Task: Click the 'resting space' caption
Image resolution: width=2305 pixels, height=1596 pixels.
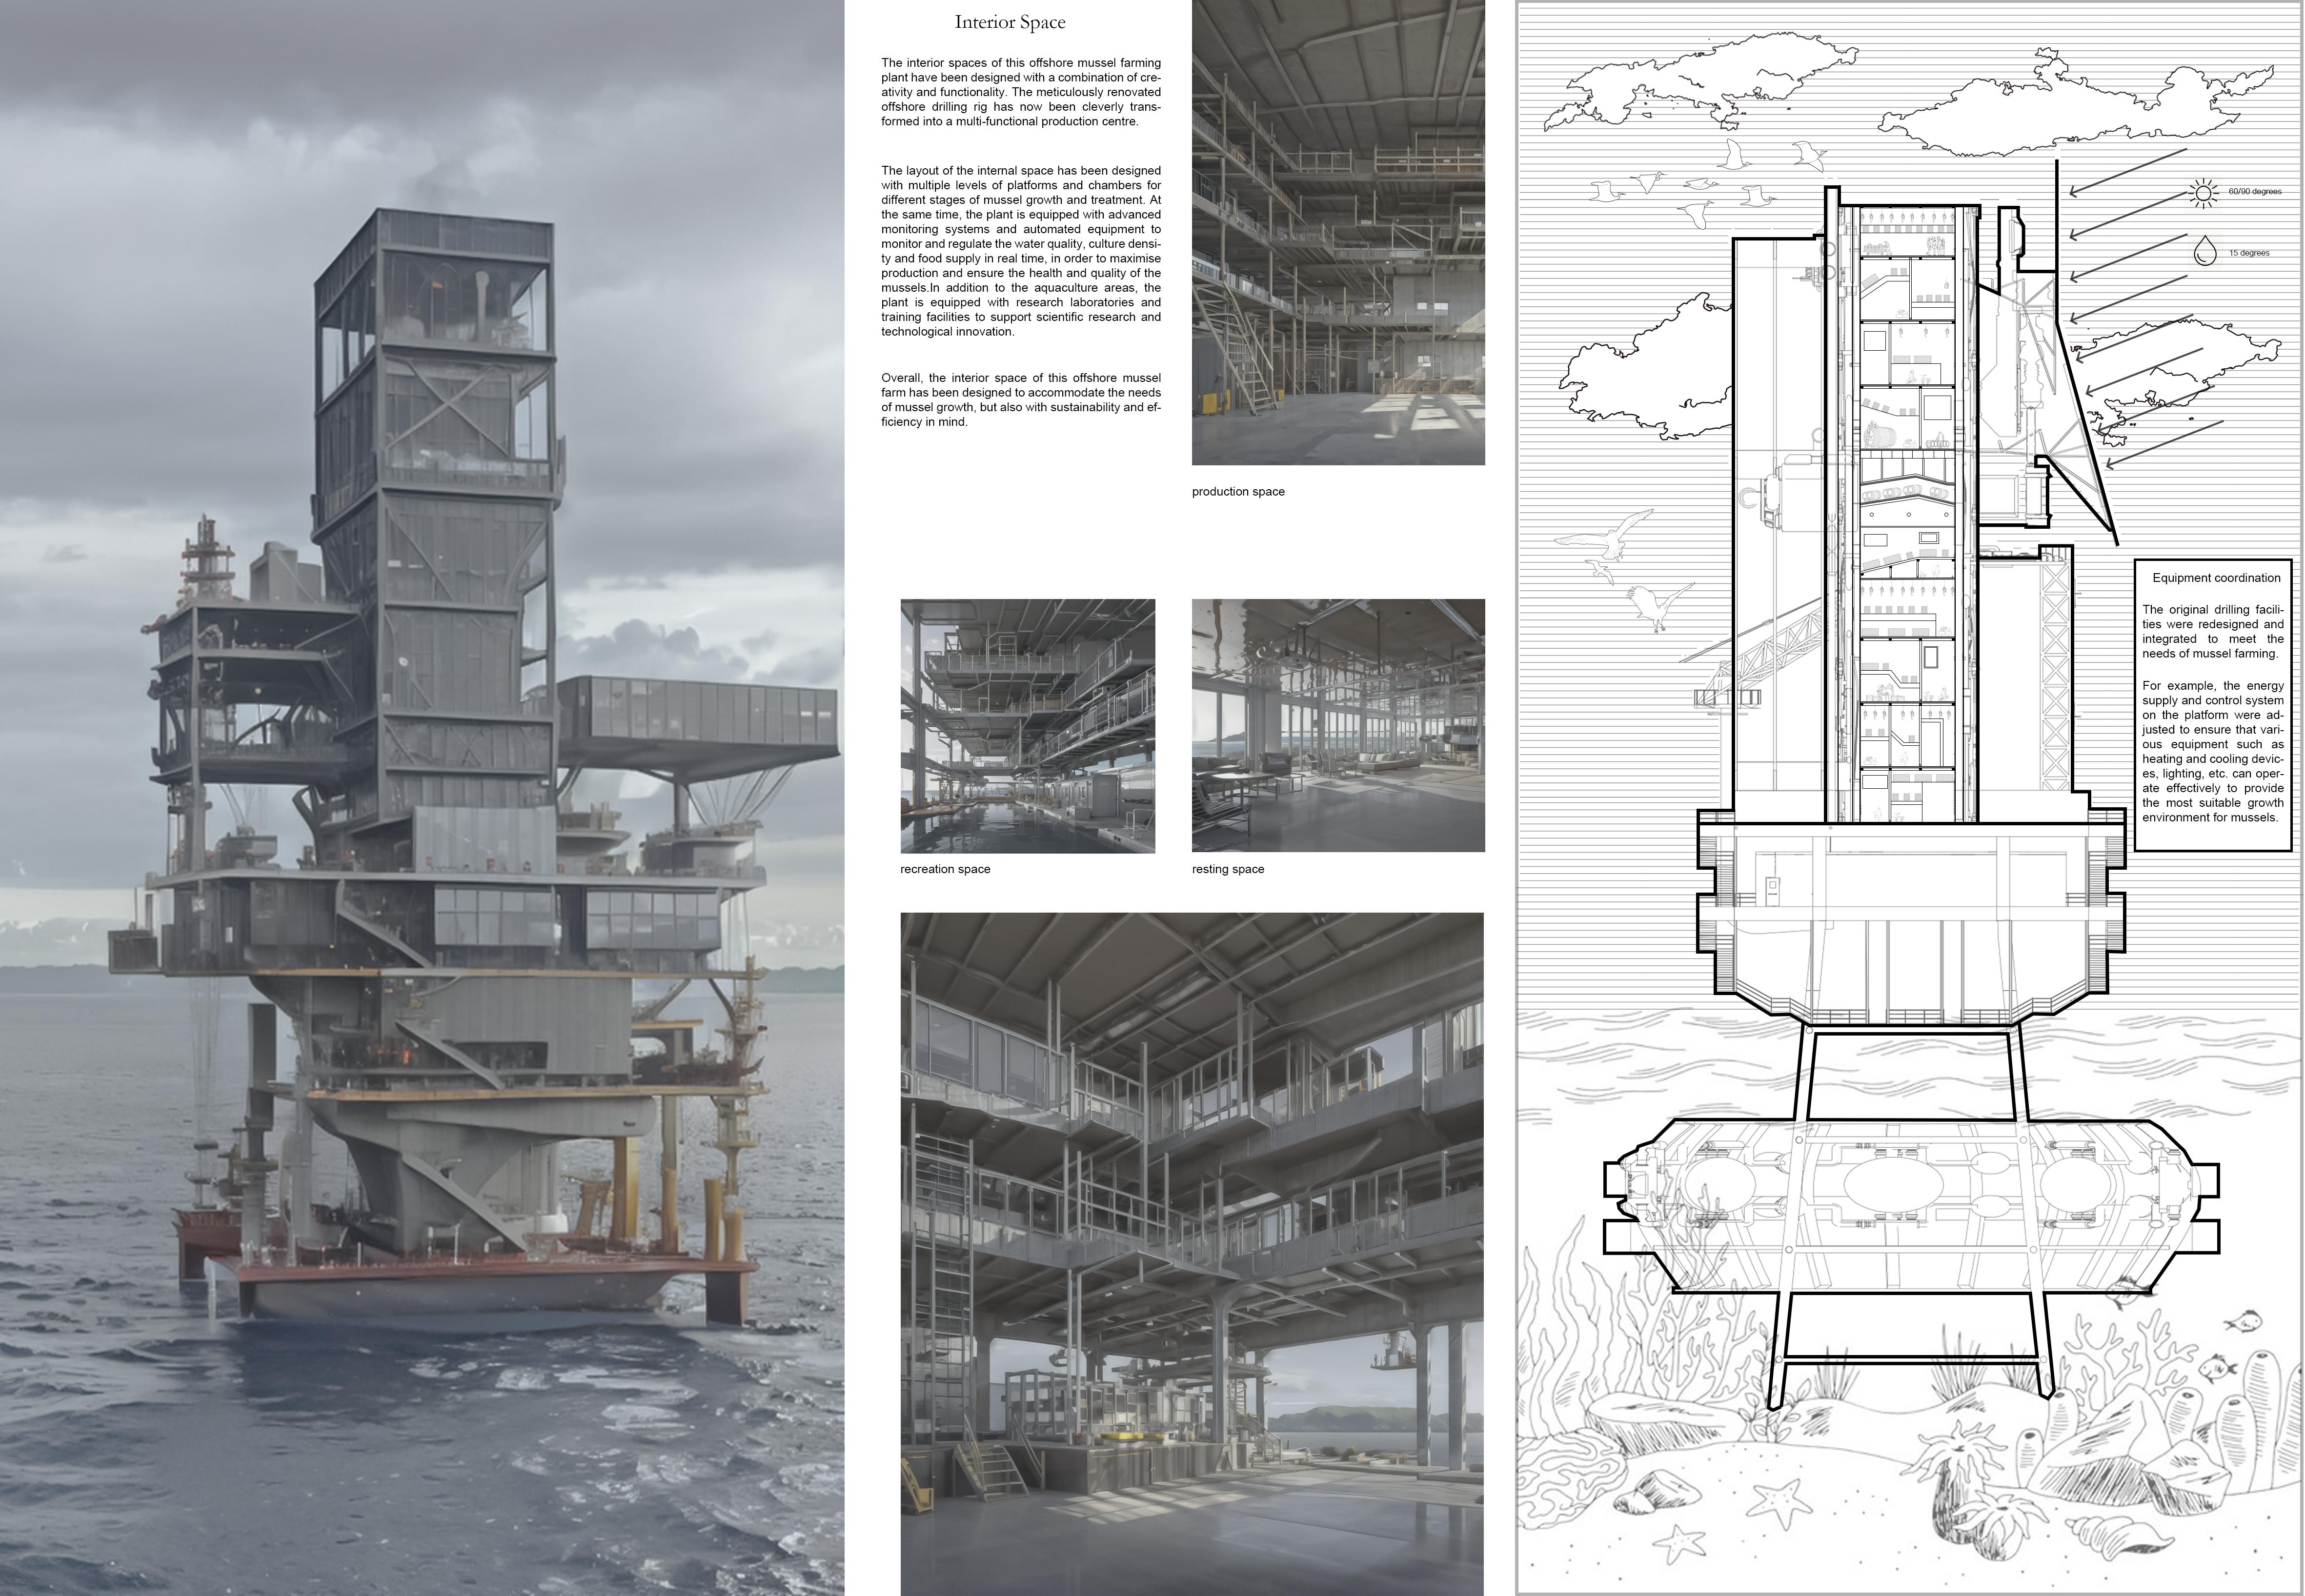Action: pyautogui.click(x=1228, y=869)
